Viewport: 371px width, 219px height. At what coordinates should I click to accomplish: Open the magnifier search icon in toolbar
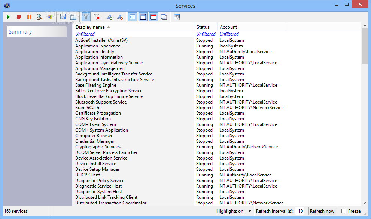[40, 17]
